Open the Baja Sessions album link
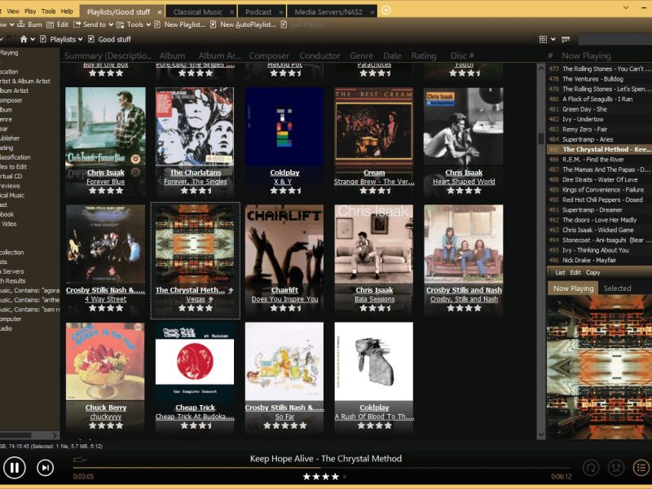This screenshot has width=652, height=489. pos(374,299)
